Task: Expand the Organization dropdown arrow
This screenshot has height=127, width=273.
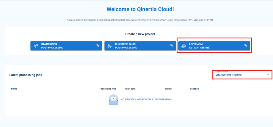Action: [268, 75]
